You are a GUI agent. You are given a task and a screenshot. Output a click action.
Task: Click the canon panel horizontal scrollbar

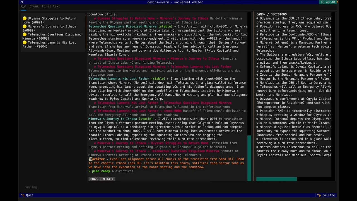[x=276, y=179]
